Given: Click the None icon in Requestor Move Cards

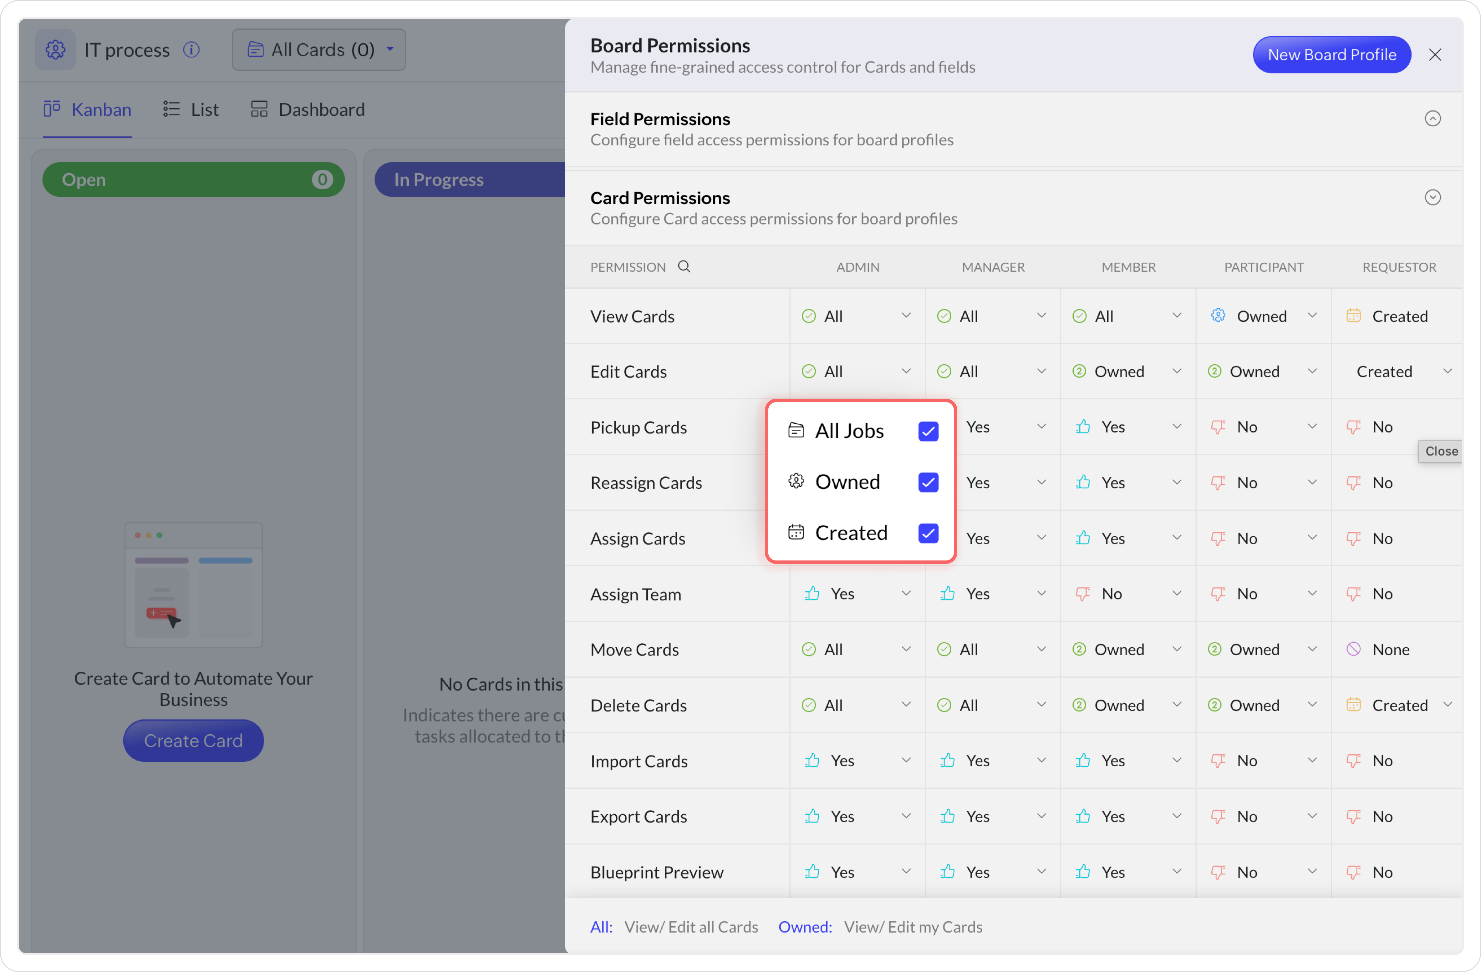Looking at the screenshot, I should pyautogui.click(x=1353, y=649).
